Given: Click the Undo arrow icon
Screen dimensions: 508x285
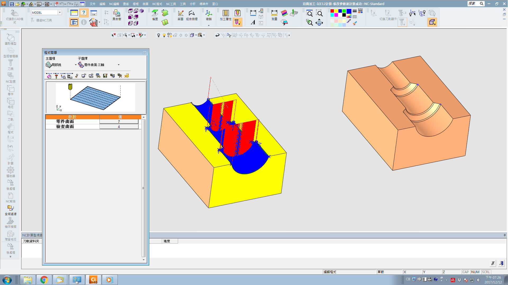Looking at the screenshot, I should click(x=61, y=4).
